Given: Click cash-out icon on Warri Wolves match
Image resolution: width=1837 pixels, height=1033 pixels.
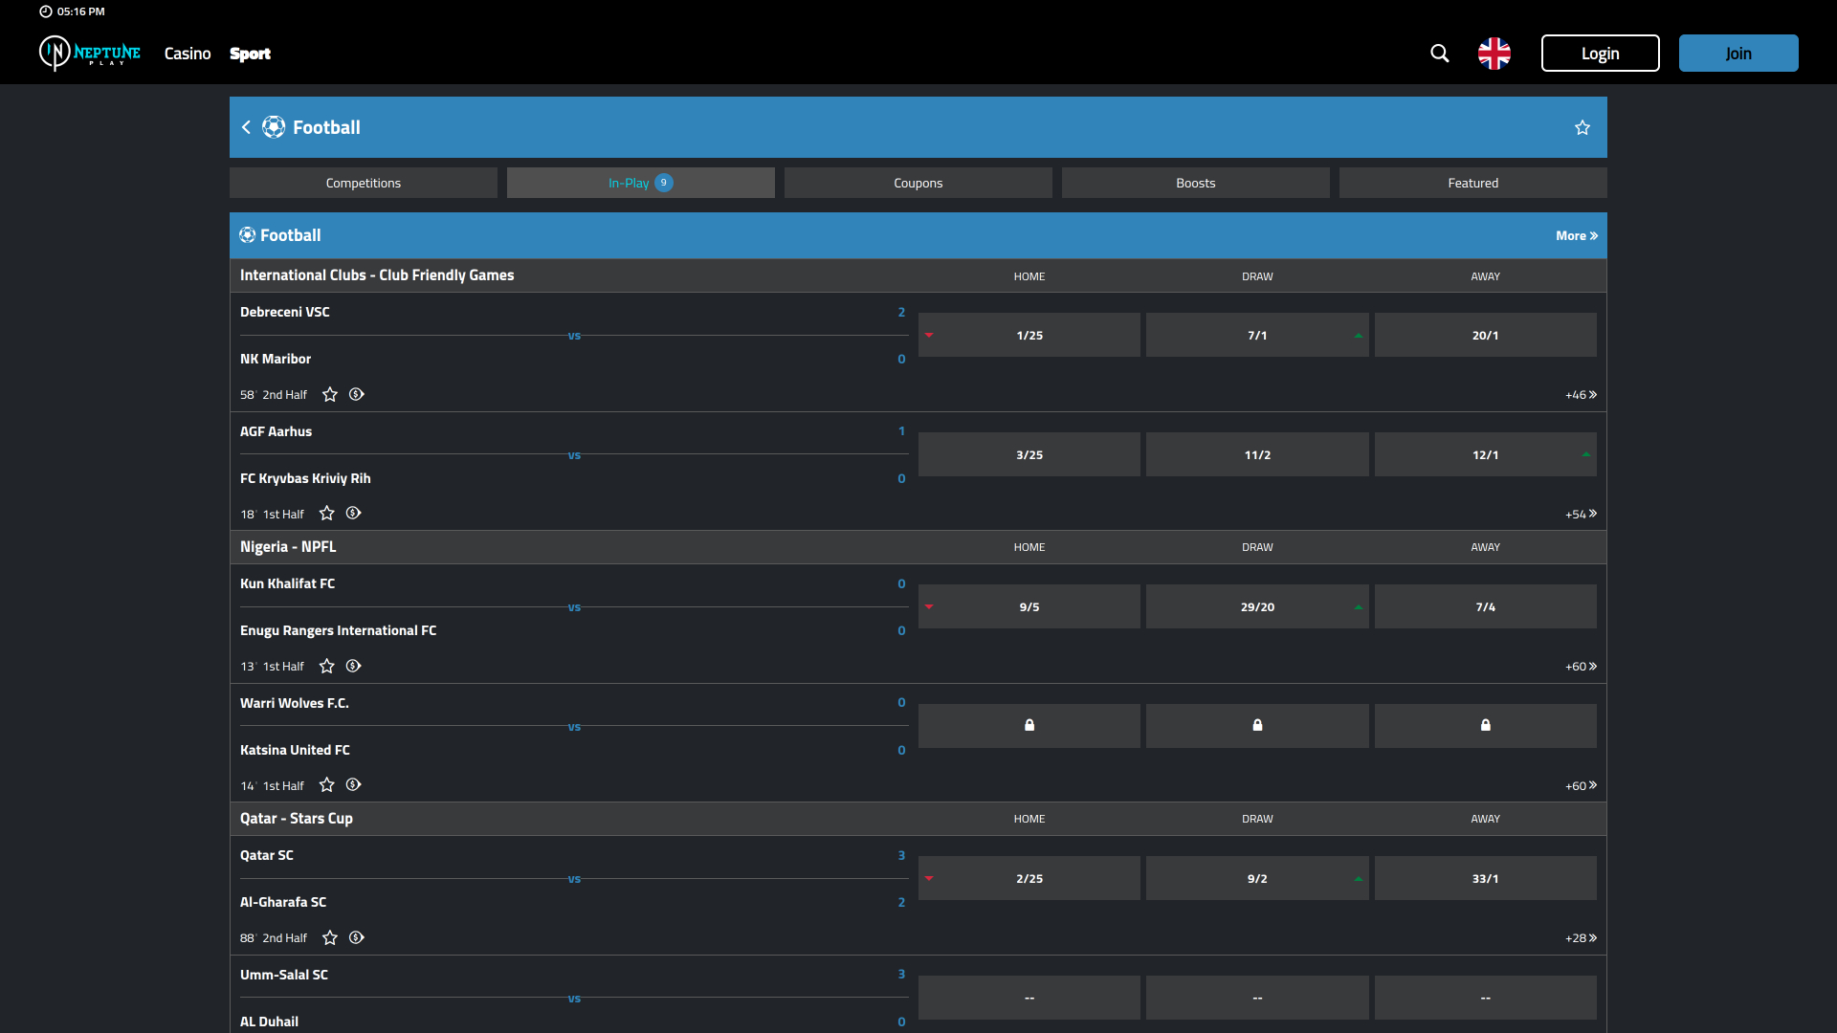Looking at the screenshot, I should click(353, 785).
